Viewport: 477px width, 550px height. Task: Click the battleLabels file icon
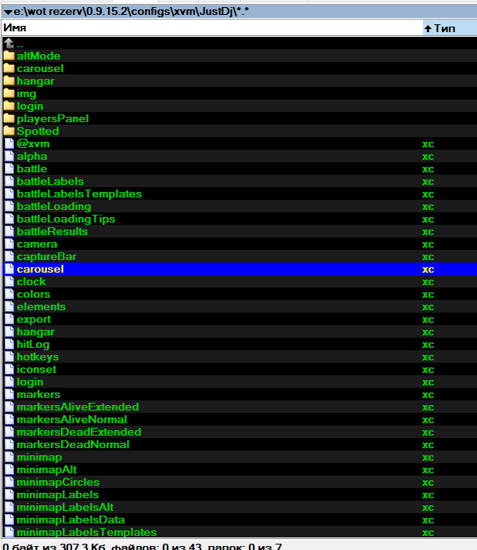(x=9, y=181)
